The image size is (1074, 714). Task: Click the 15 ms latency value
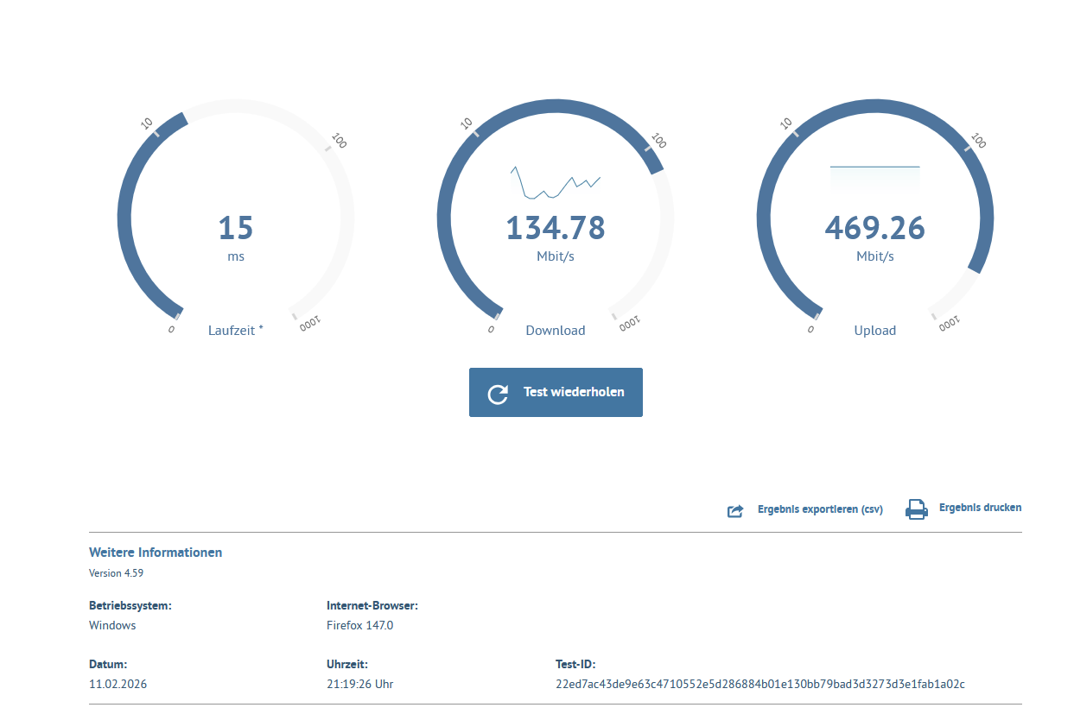pos(236,228)
